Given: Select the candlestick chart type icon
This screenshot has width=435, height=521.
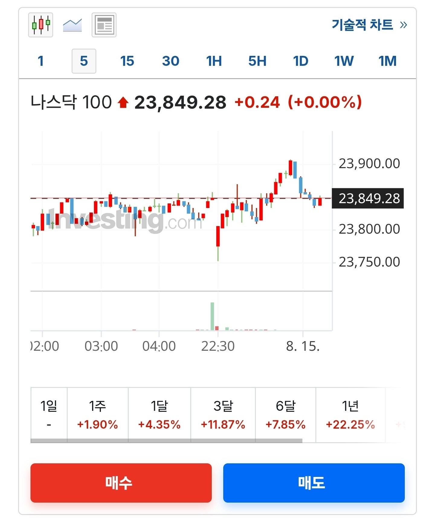Looking at the screenshot, I should 40,25.
